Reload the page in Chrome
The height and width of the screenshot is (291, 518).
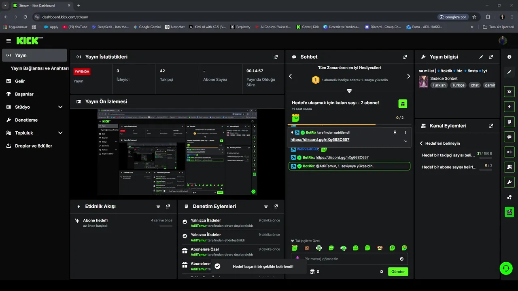[25, 17]
